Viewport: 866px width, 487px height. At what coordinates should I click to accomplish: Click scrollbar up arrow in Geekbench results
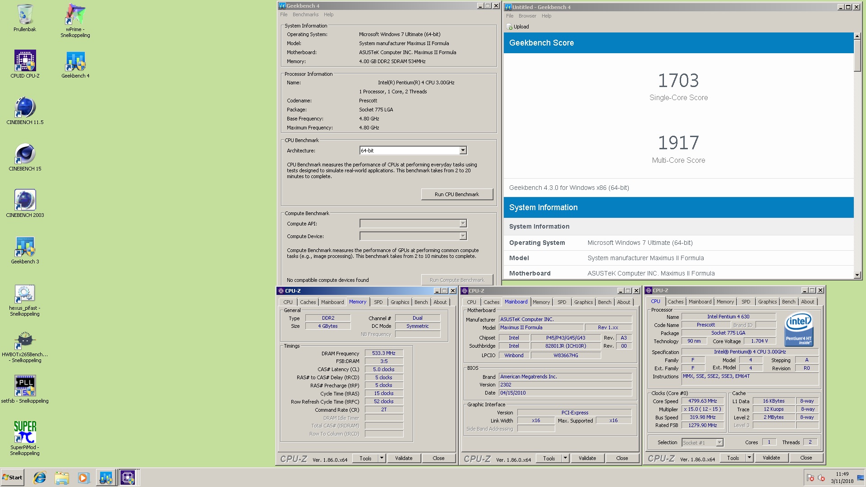(857, 36)
